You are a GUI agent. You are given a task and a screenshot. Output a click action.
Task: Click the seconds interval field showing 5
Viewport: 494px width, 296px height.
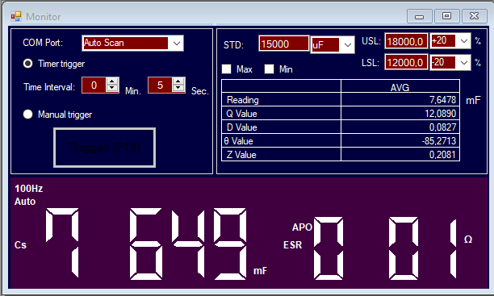point(160,85)
